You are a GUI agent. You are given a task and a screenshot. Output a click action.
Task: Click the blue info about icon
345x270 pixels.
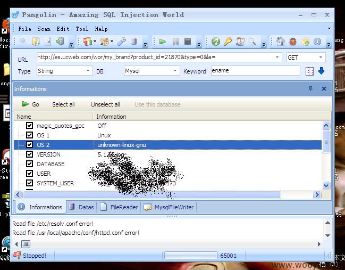coord(317,42)
